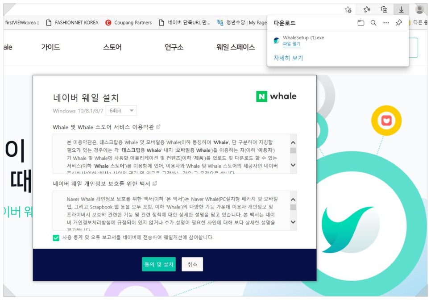Open the user profile avatar

click(x=419, y=10)
